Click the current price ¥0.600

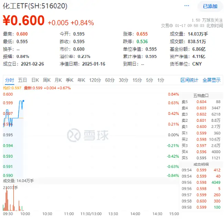click(x=24, y=20)
